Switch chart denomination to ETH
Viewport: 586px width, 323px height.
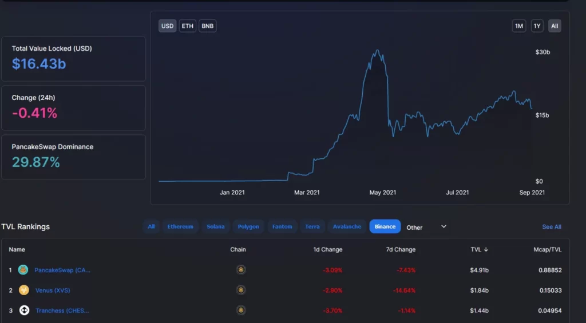pos(187,26)
